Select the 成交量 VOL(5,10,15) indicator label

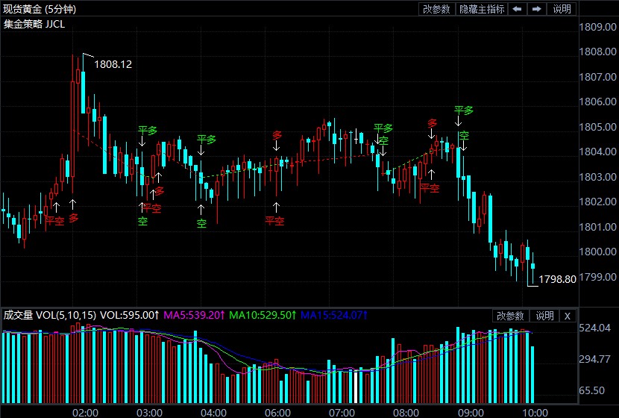tap(49, 315)
